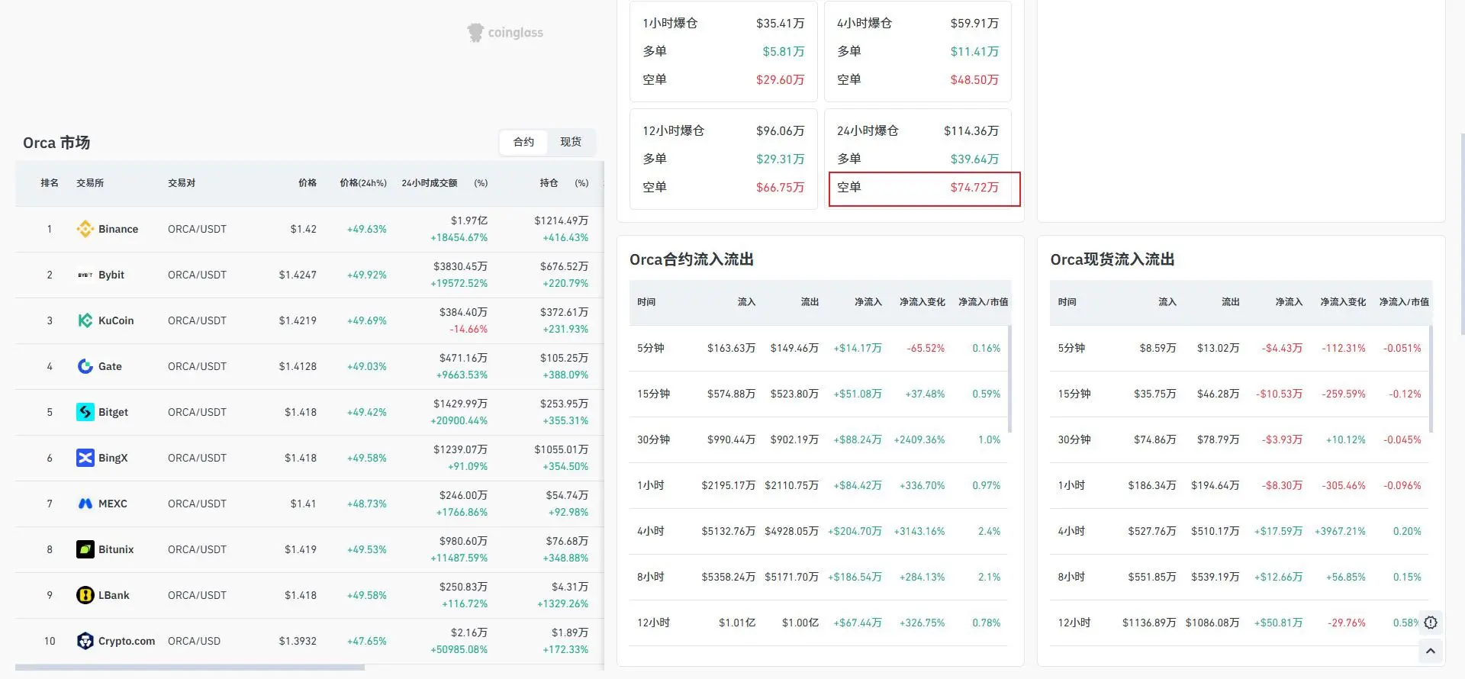Click the 12小时 多单 value $29.31万
1465x679 pixels.
pyautogui.click(x=780, y=159)
